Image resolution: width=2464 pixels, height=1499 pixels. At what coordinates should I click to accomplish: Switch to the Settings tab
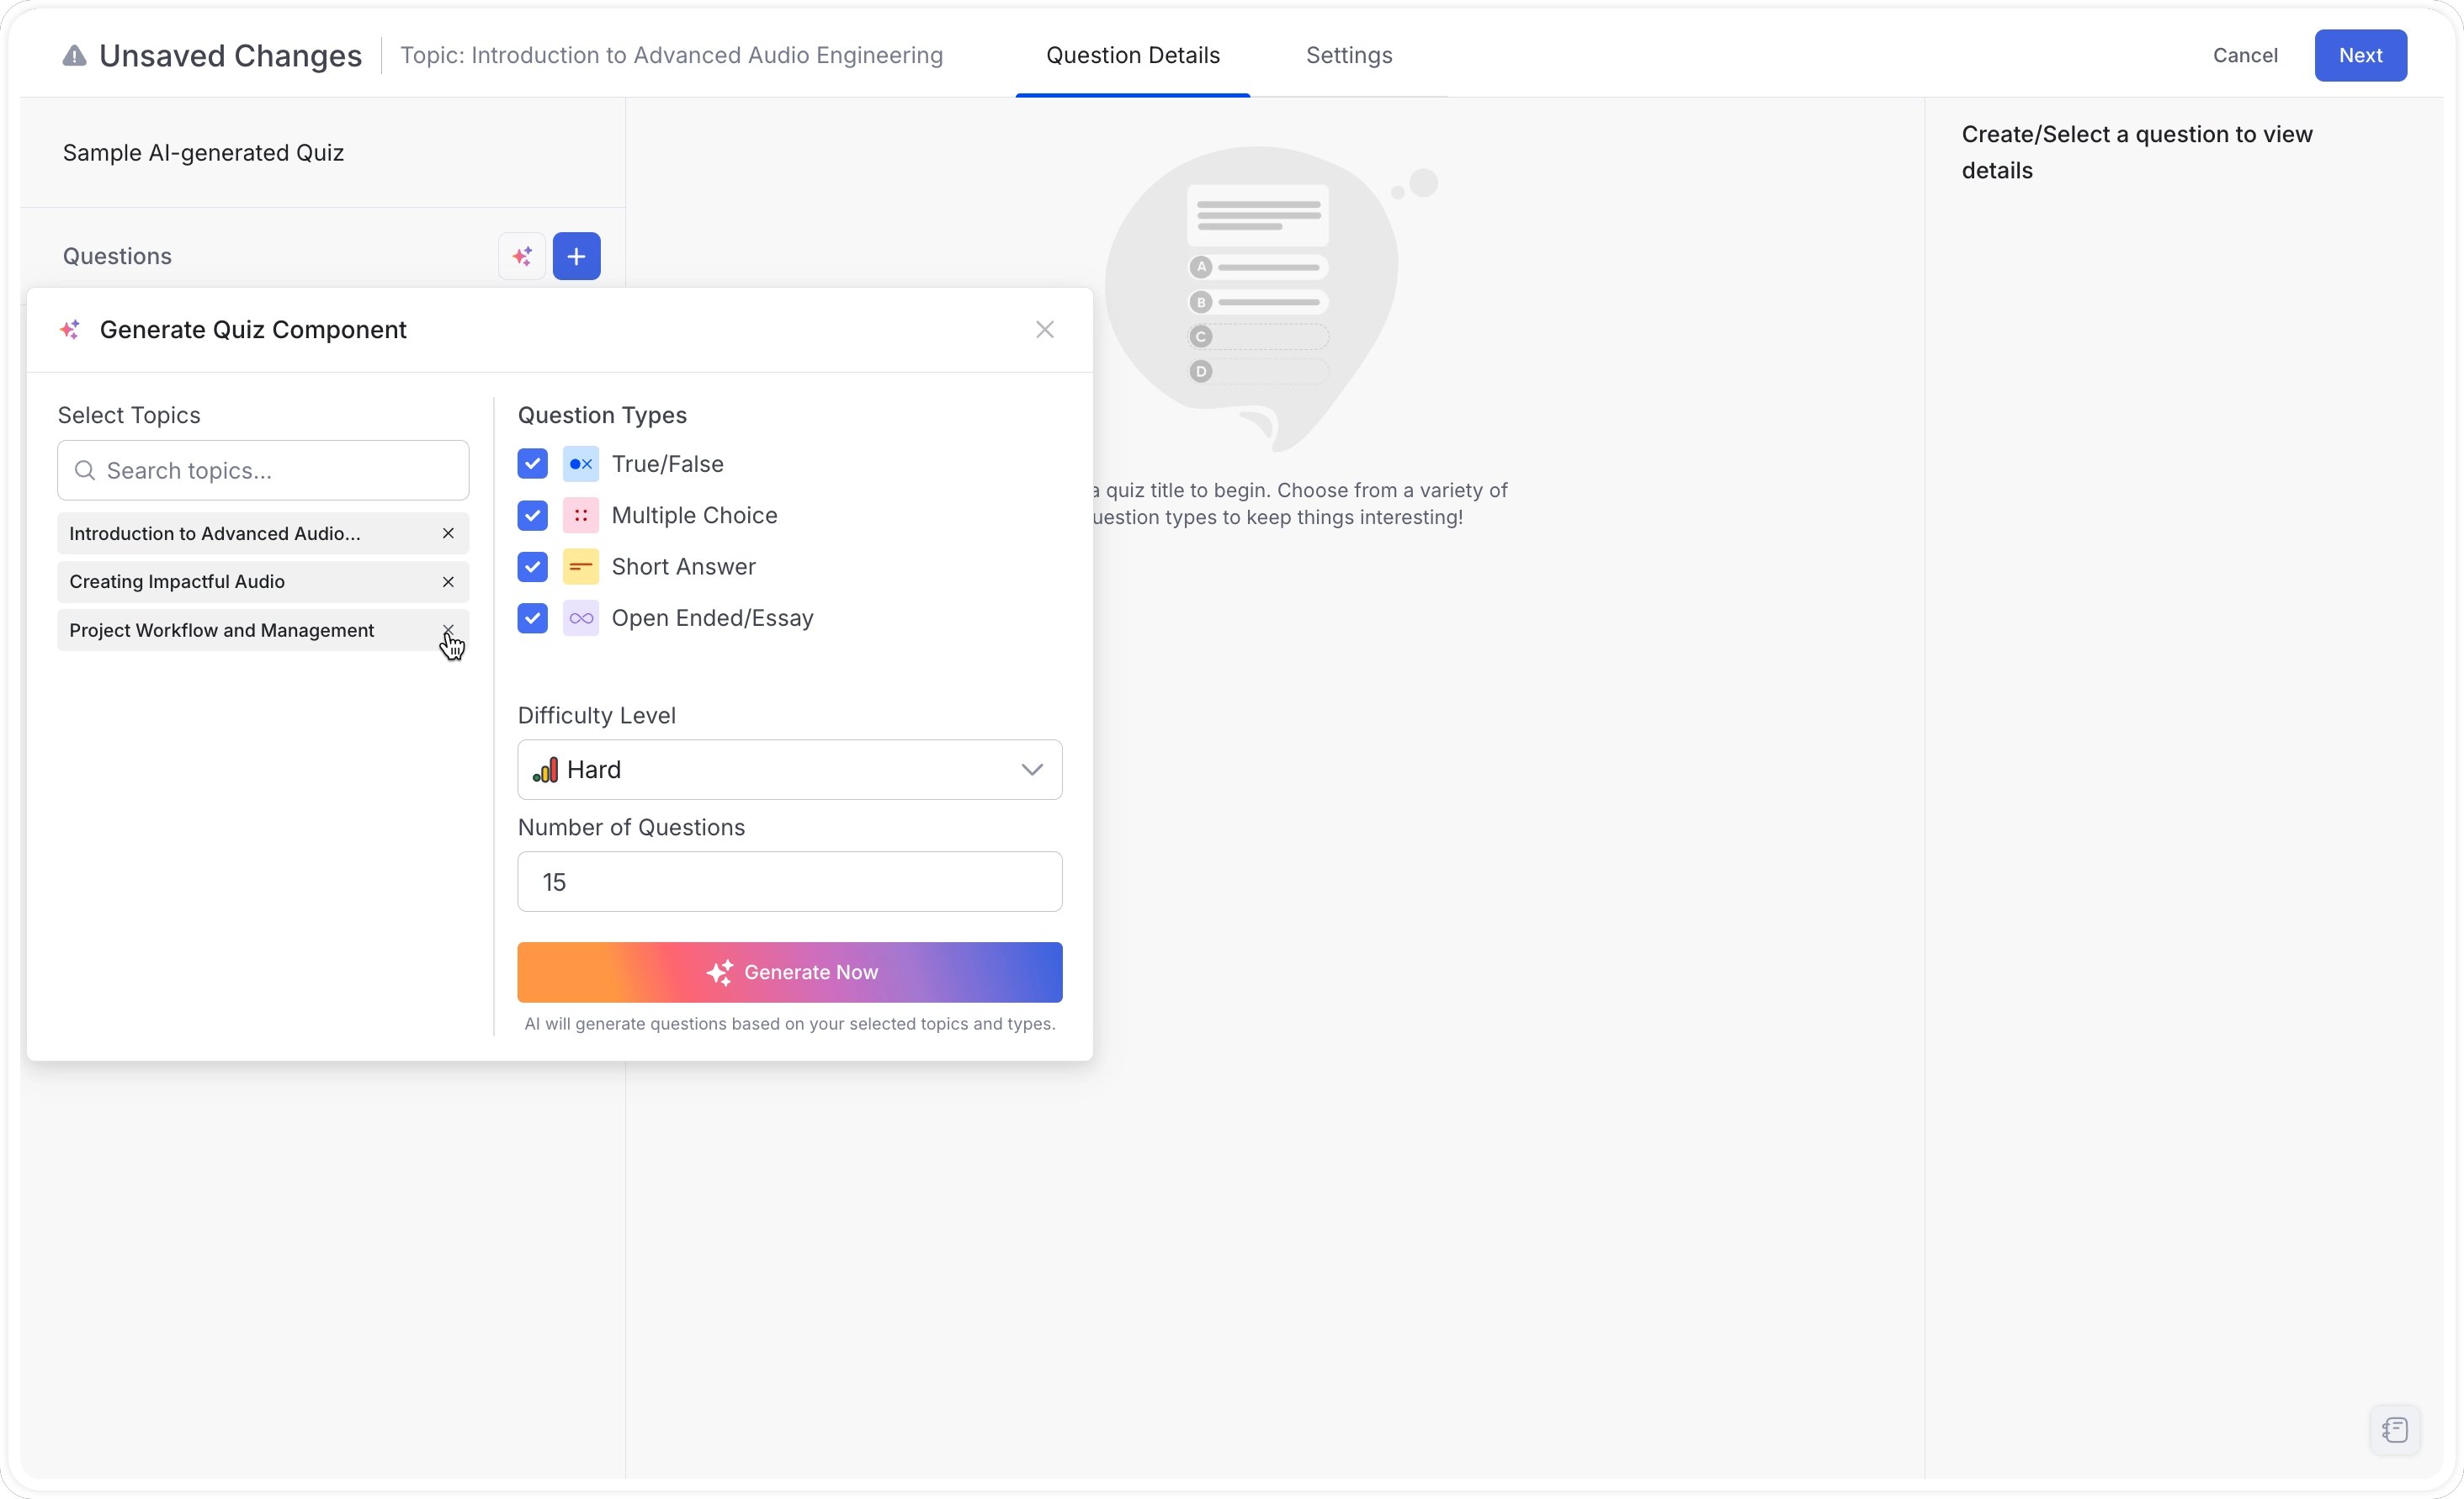point(1349,56)
